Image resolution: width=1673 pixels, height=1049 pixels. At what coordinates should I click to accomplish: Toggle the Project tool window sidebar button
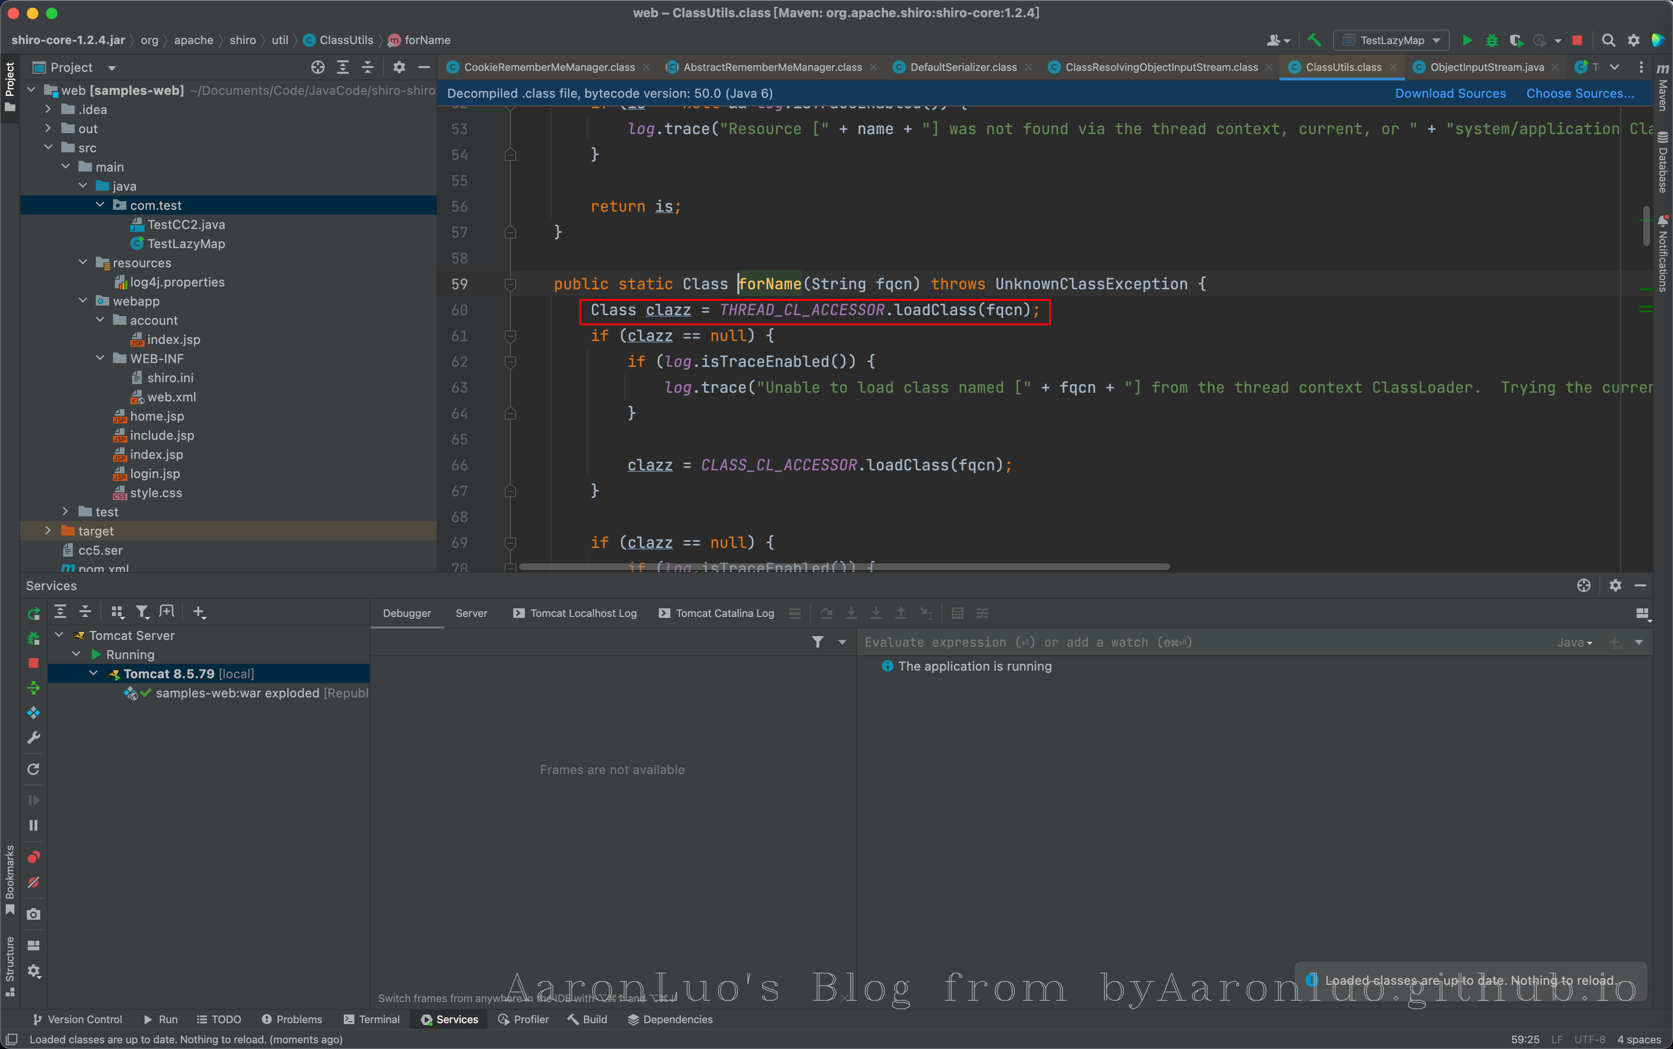tap(10, 87)
